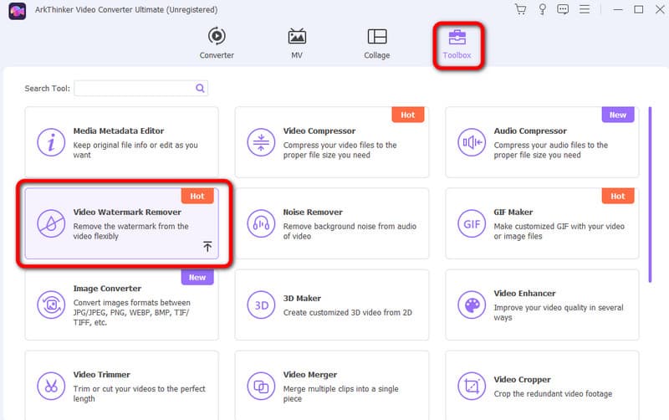Click 'Improve your video quality' description
Image resolution: width=669 pixels, height=420 pixels.
tap(559, 312)
